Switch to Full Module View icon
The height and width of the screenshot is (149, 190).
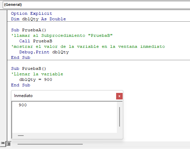9,144
